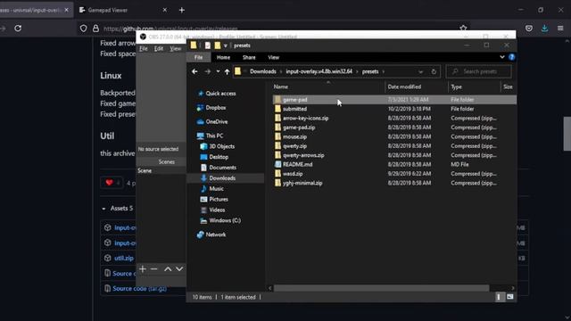
Task: Select qwerty-arrows.zip file
Action: click(x=303, y=155)
